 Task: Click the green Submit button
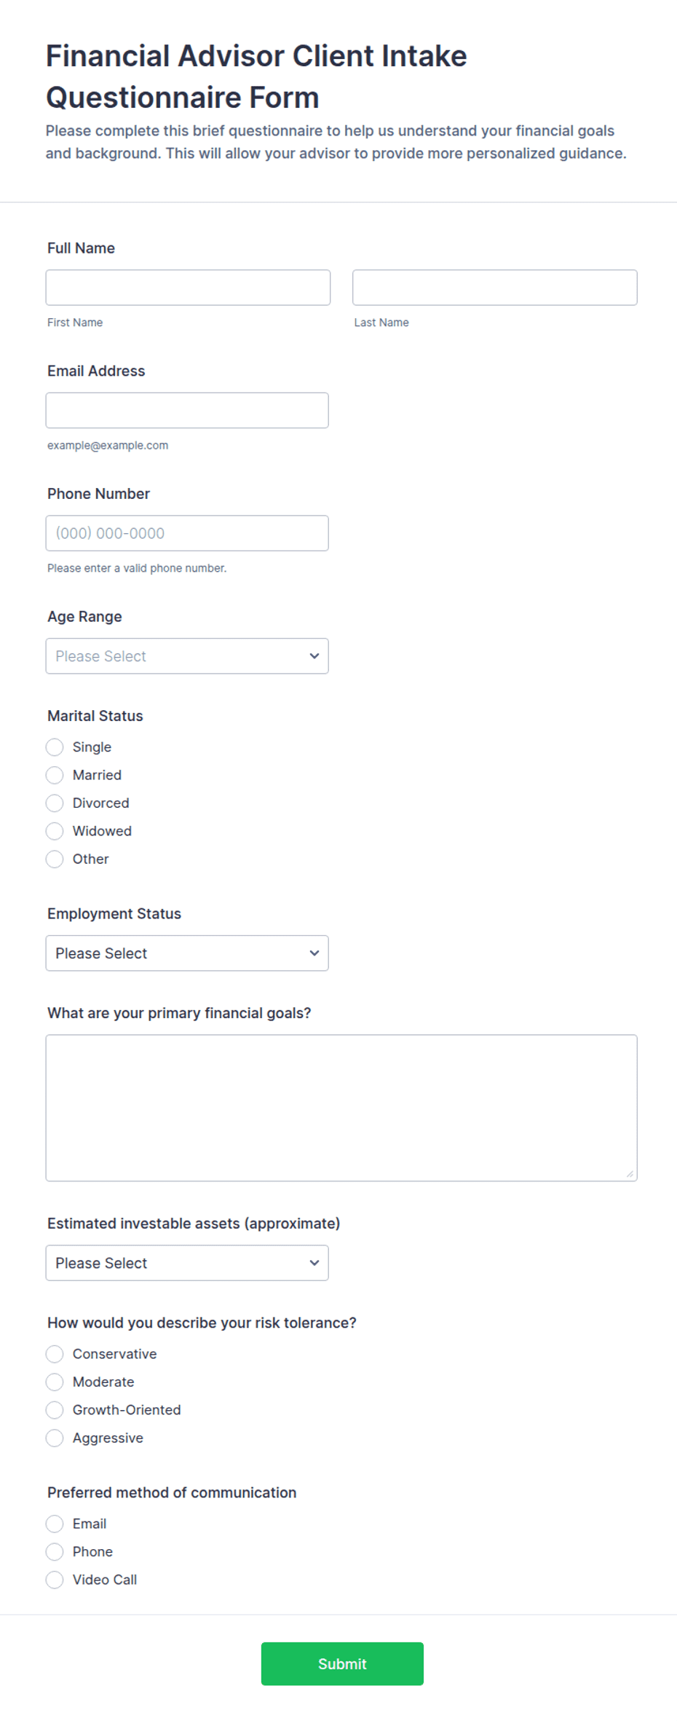pyautogui.click(x=342, y=1663)
